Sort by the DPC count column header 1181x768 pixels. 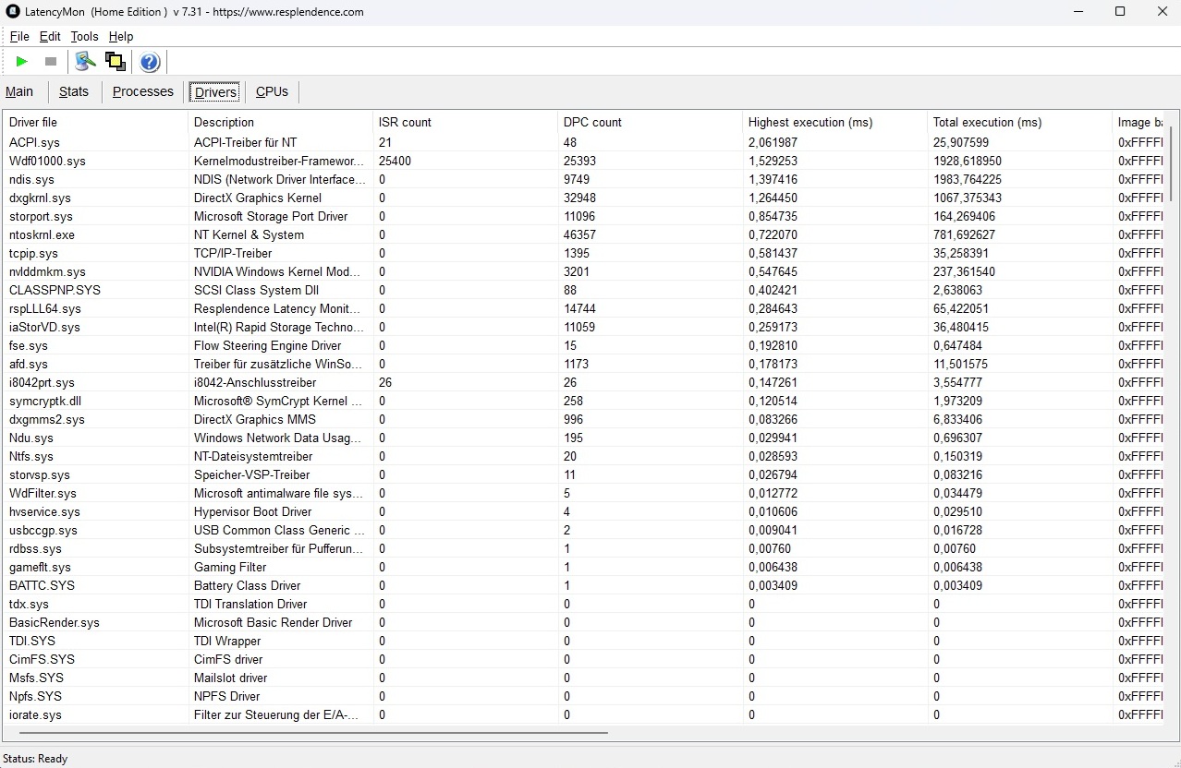coord(592,122)
